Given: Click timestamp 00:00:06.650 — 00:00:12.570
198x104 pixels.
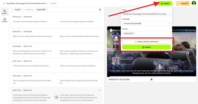Looking at the screenshot, I should pyautogui.click(x=22, y=46).
